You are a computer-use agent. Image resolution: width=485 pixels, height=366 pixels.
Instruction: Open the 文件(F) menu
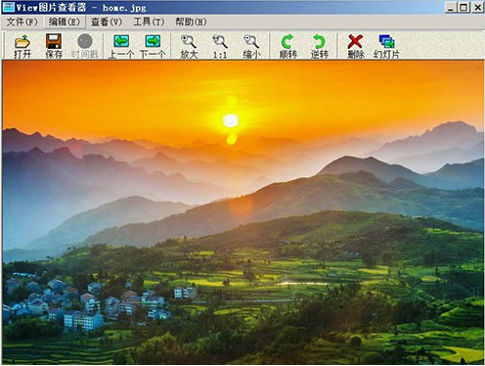click(22, 22)
